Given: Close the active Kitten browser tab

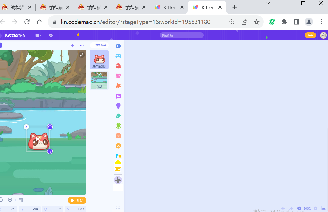Looking at the screenshot, I should tap(220, 7).
